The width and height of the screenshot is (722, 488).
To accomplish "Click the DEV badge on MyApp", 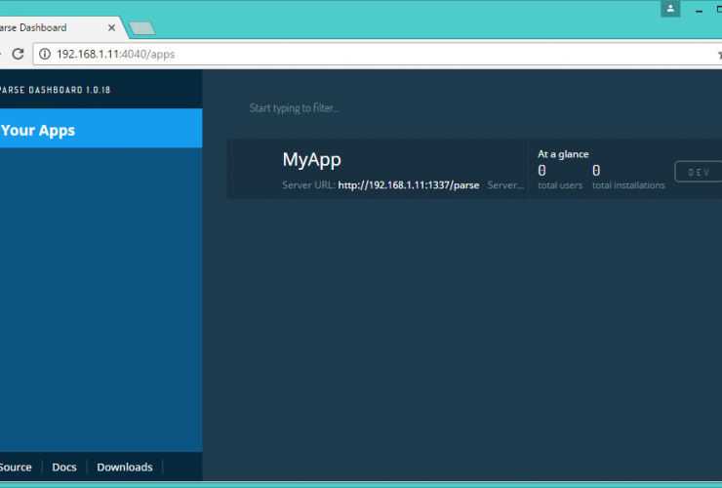I will tap(699, 172).
